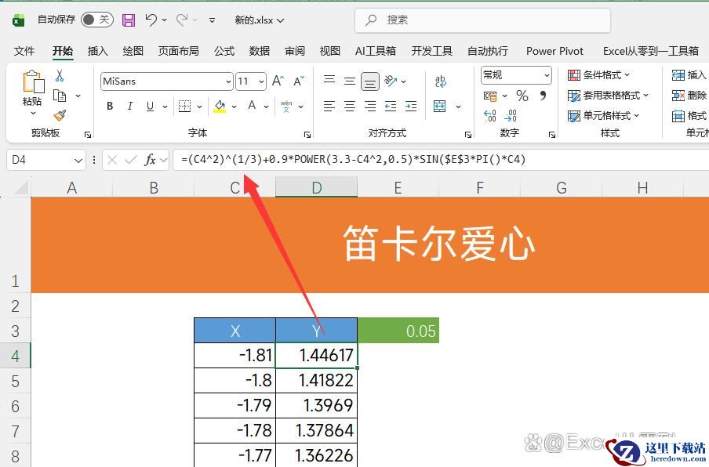This screenshot has height=467, width=709.
Task: Apply the yellow fill color
Action: pyautogui.click(x=220, y=107)
